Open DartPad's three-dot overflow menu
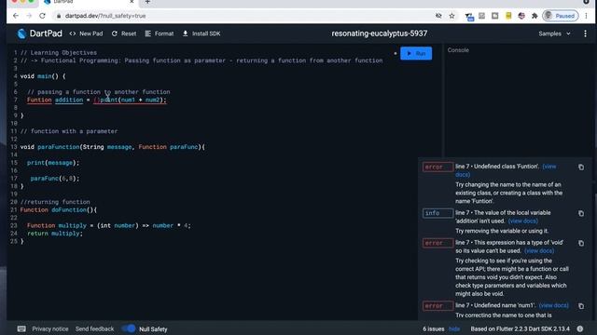597x335 pixels. tap(585, 33)
